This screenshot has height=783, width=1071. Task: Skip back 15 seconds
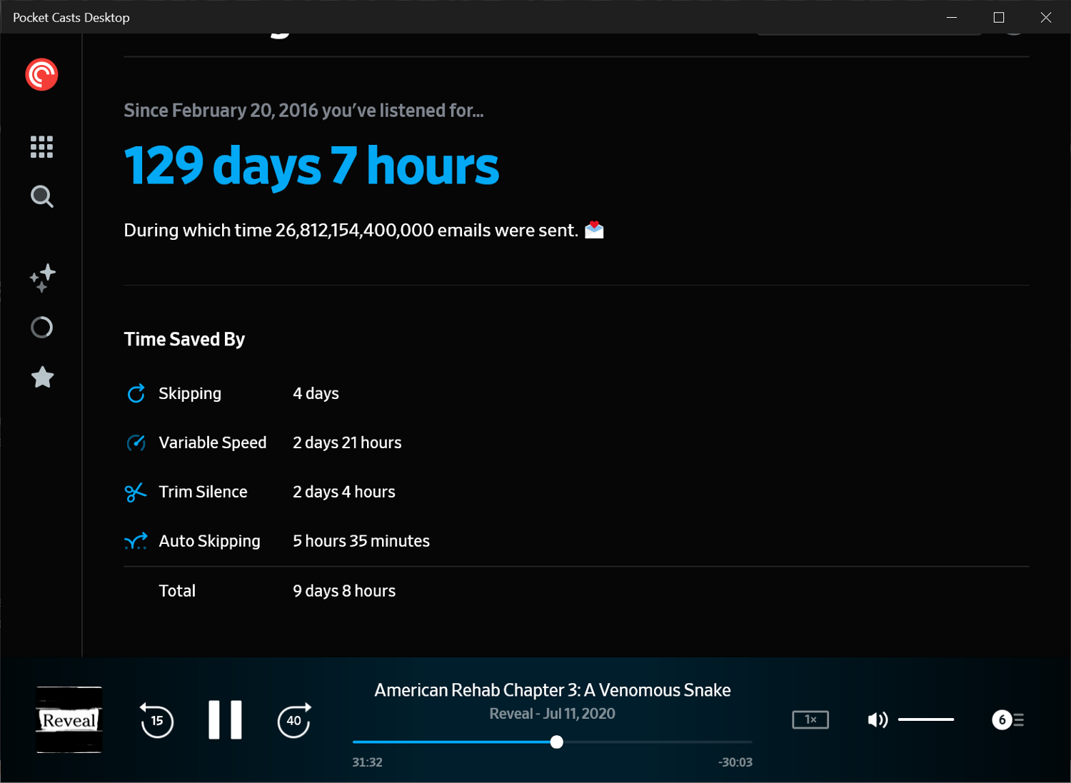click(x=156, y=719)
